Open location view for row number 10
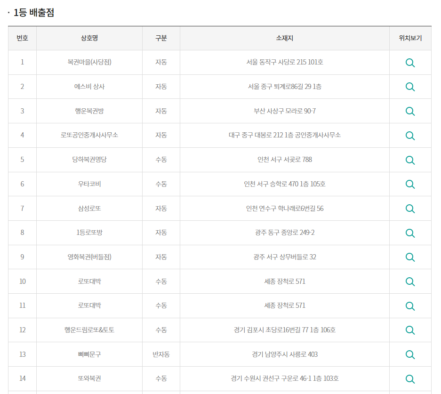 [410, 282]
